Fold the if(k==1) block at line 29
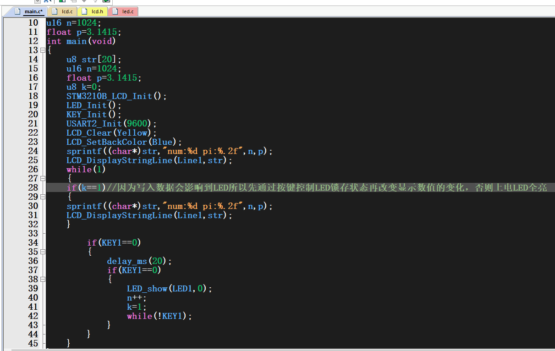Image resolution: width=555 pixels, height=351 pixels. pos(43,197)
